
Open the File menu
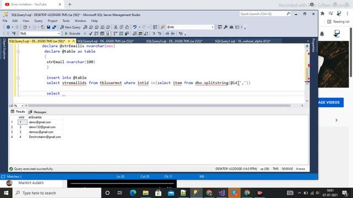5,21
